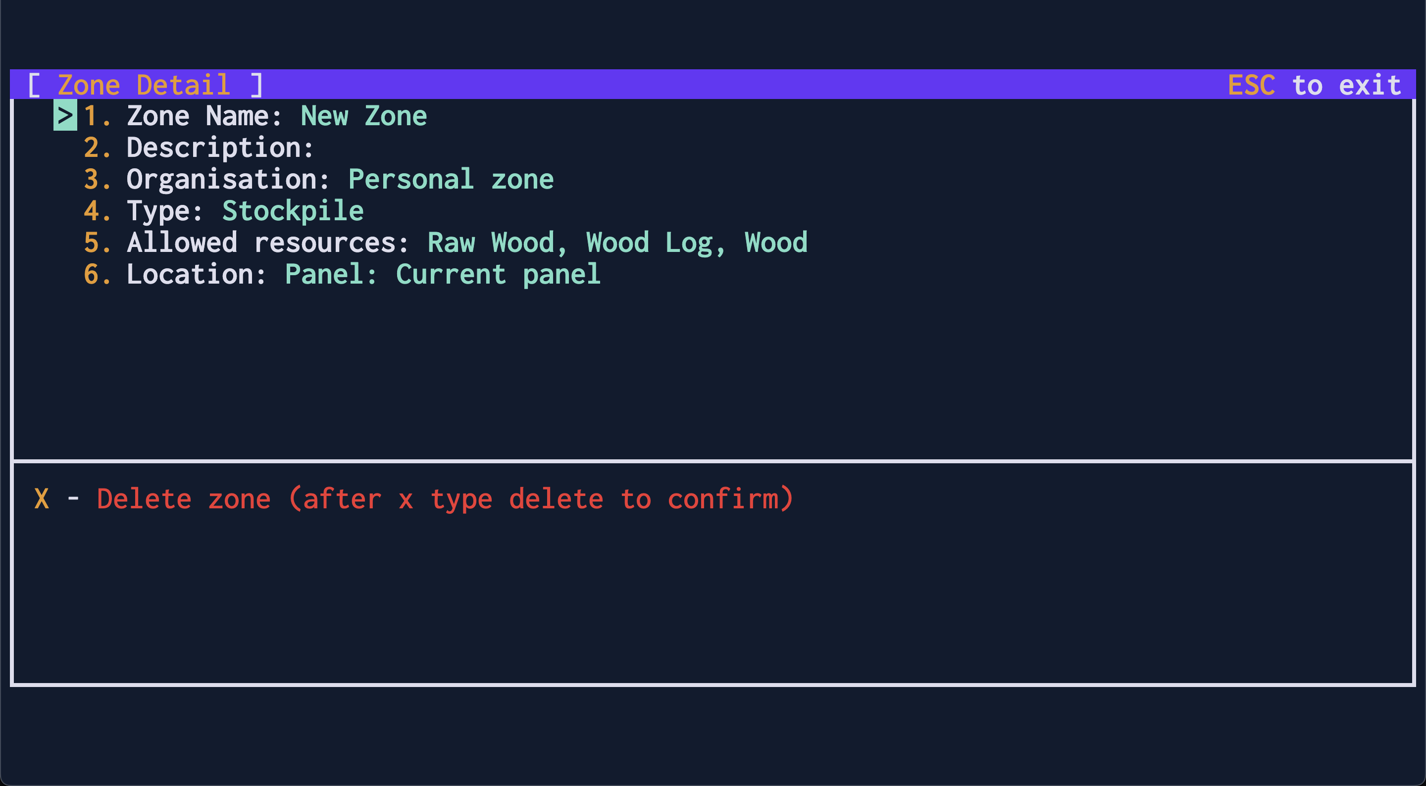Open the Description entry to edit it

219,147
